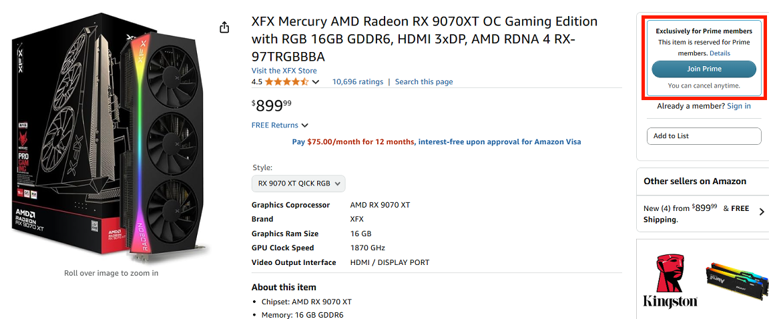Click the Search this page link
This screenshot has height=319, width=769.
tap(424, 82)
